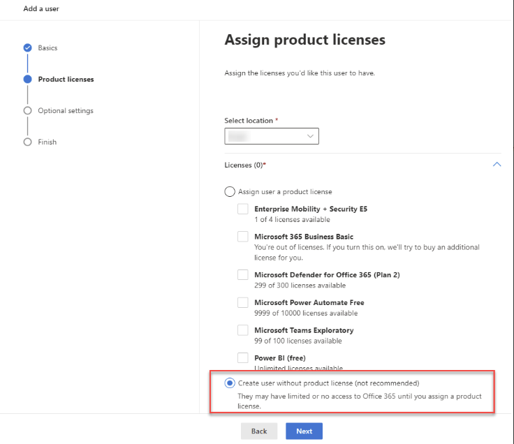Open the Select location dropdown
Viewport: 514px width, 444px height.
pyautogui.click(x=272, y=136)
